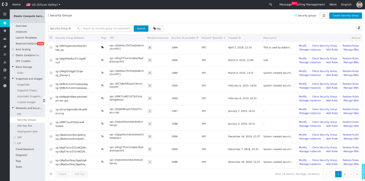Click the Create Security Group button
The image size is (365, 181).
click(x=345, y=16)
